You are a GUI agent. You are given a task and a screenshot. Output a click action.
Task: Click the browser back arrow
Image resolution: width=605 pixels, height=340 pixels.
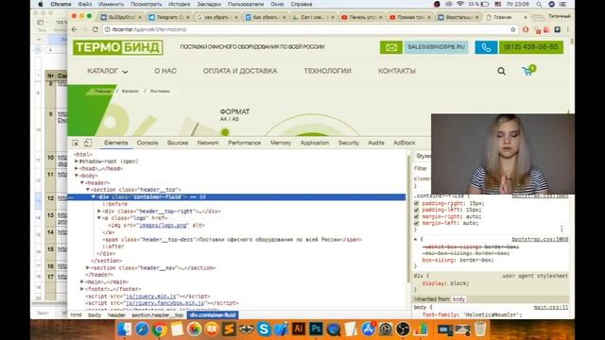pos(75,29)
